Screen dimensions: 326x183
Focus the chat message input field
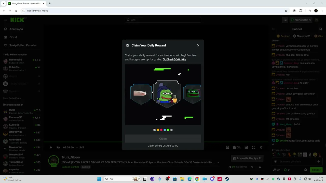tap(297, 161)
